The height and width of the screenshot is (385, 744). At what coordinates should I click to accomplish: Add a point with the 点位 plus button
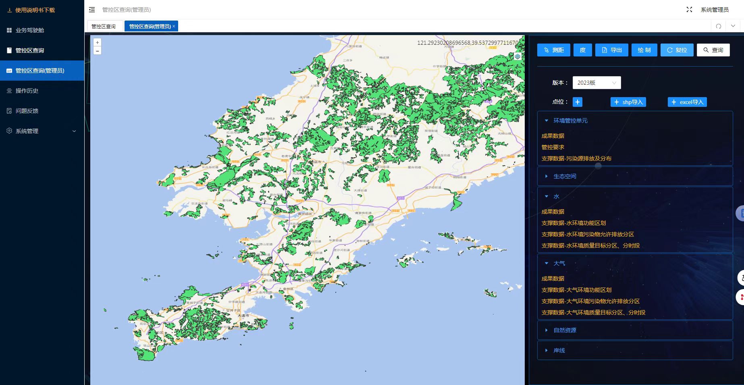tap(577, 102)
